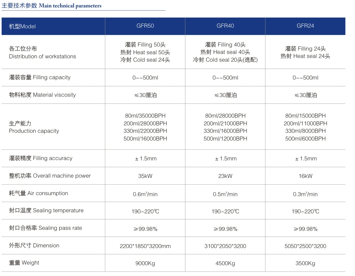Image resolution: width=355 pixels, height=276 pixels.
Task: Click the 'Overall machine power' row label
Action: click(x=50, y=176)
